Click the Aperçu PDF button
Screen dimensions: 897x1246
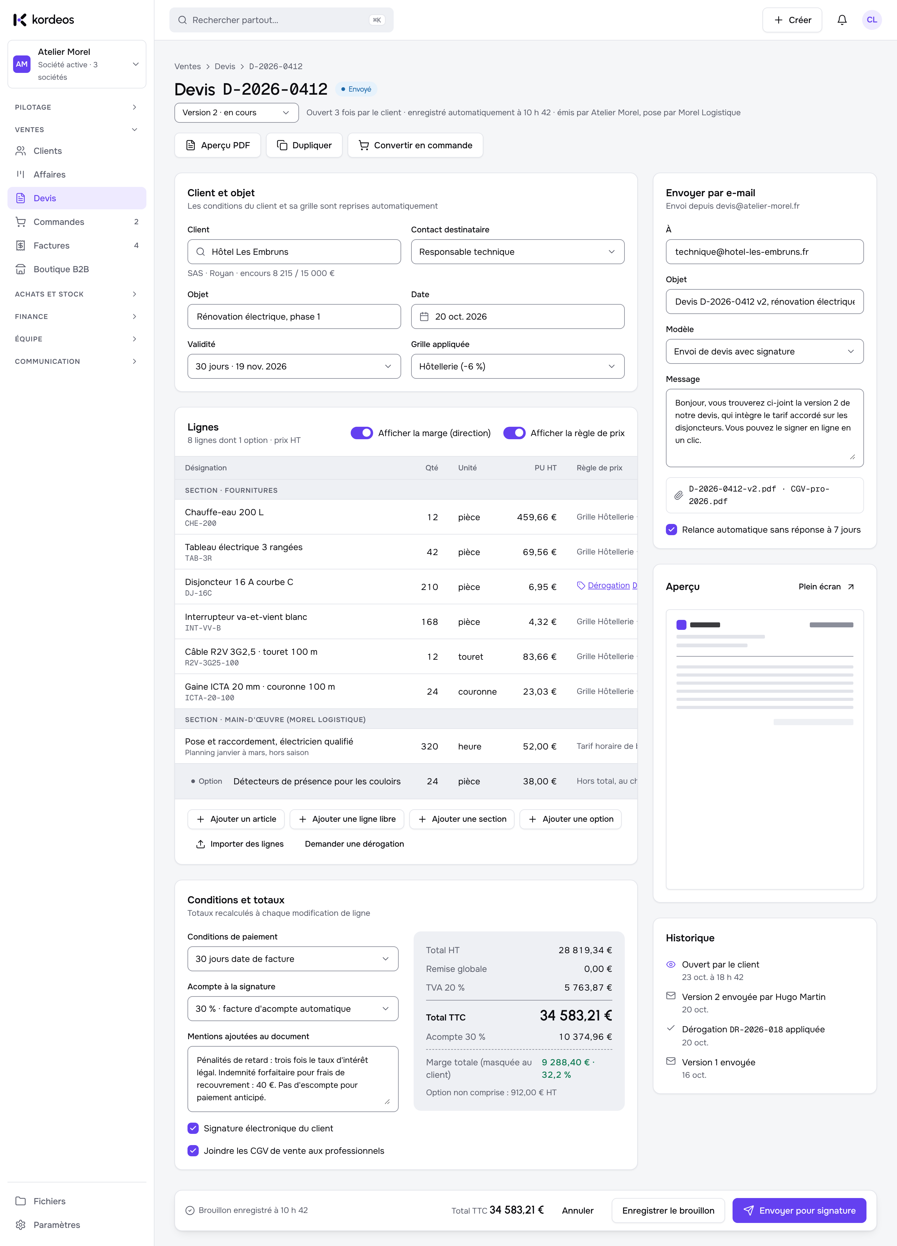click(x=217, y=145)
